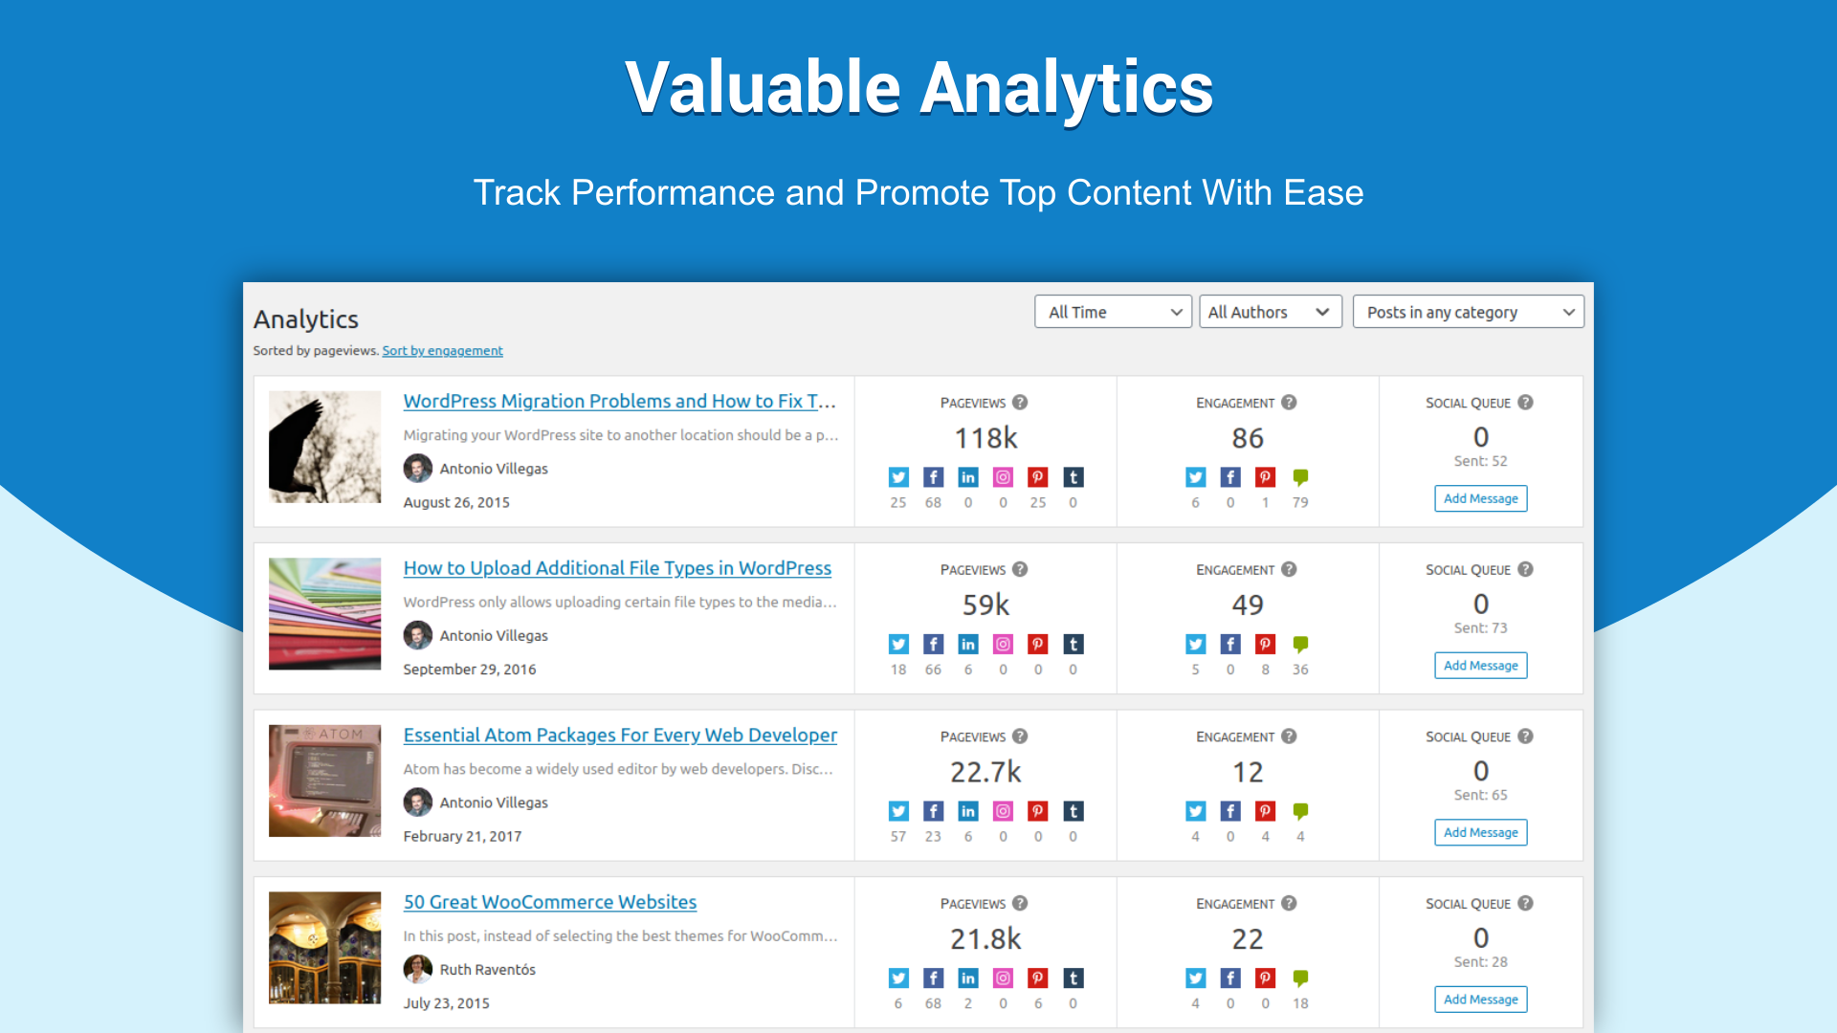Click Tumblr icon in Essential Atom Packages row
This screenshot has height=1033, width=1837.
(1073, 811)
